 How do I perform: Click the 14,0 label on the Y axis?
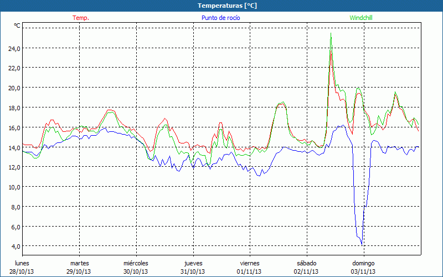tap(14, 147)
